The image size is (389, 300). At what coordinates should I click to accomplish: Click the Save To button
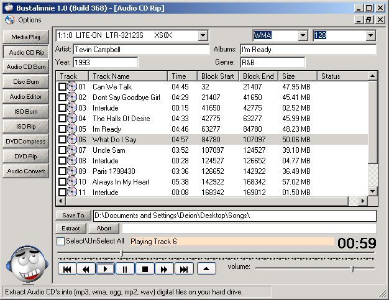73,215
